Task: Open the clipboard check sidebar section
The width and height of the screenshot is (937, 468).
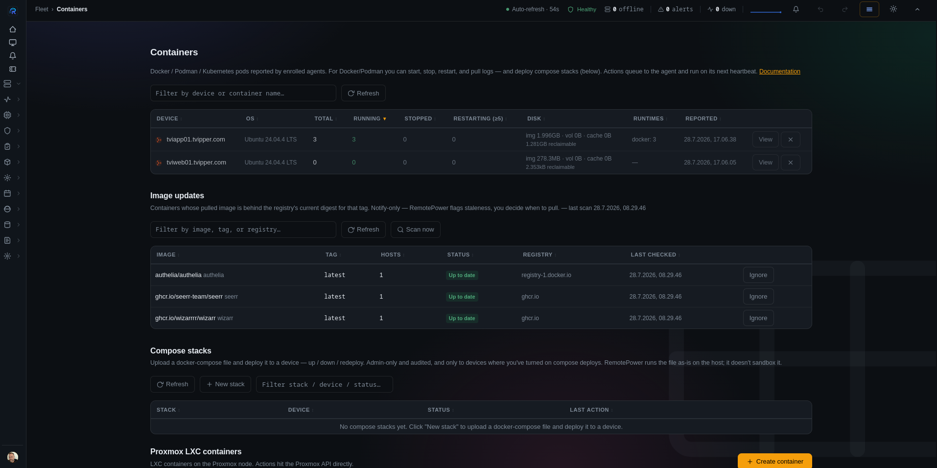Action: pyautogui.click(x=7, y=146)
